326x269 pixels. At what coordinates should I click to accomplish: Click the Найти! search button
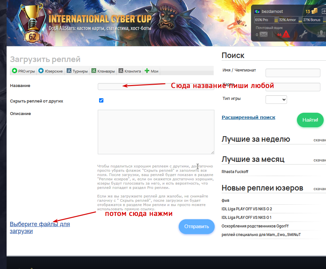tap(310, 120)
